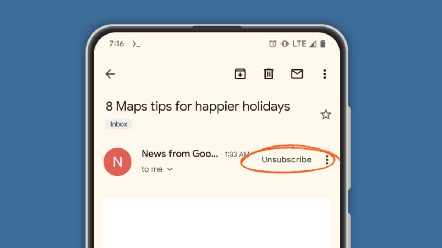This screenshot has height=248, width=442.
Task: Open the top toolbar three-dot menu
Action: coord(325,74)
